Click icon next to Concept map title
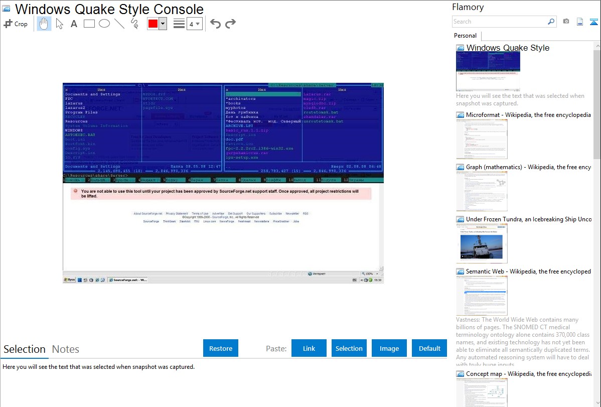Image resolution: width=601 pixels, height=407 pixels. (460, 374)
